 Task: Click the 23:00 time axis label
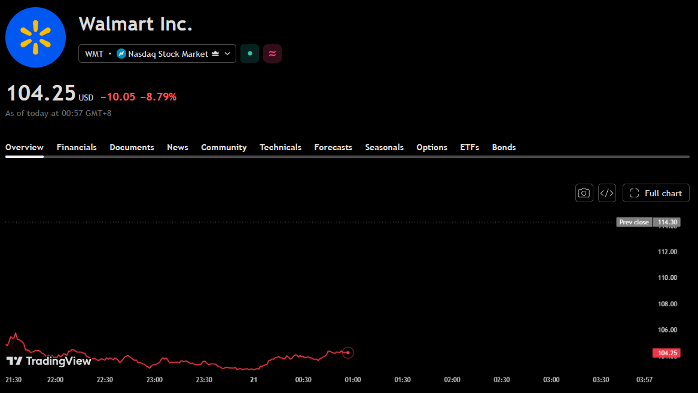(154, 380)
